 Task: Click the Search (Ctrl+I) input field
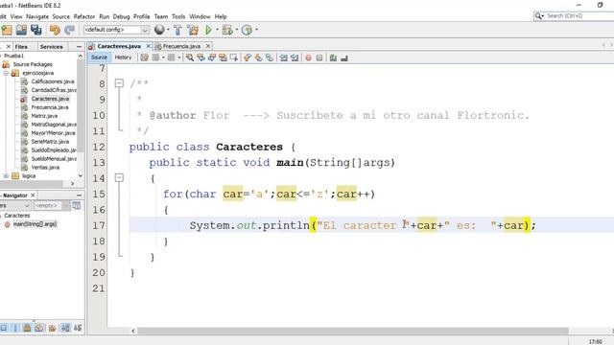coord(579,16)
